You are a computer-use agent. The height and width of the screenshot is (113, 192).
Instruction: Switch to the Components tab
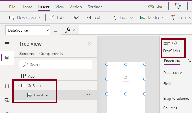pos(51,54)
